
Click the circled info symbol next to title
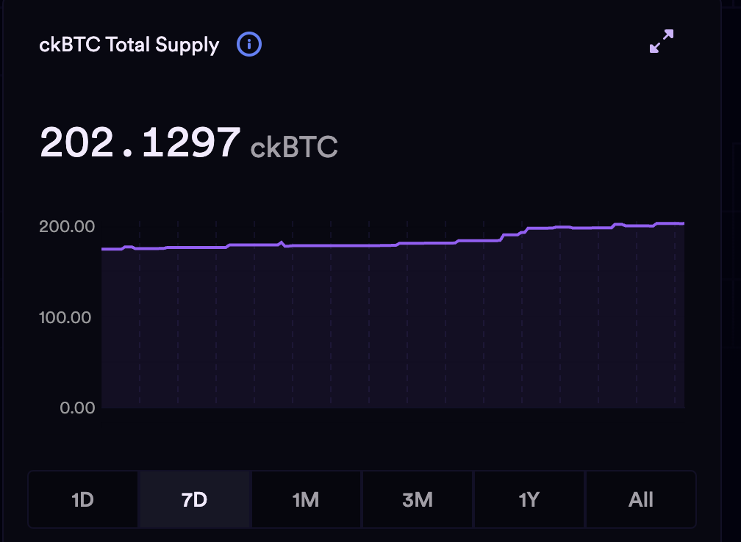pos(249,44)
